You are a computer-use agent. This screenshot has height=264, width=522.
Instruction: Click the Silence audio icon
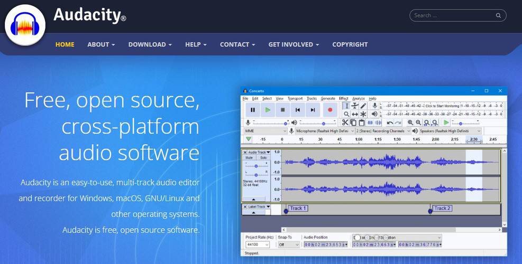(x=379, y=122)
